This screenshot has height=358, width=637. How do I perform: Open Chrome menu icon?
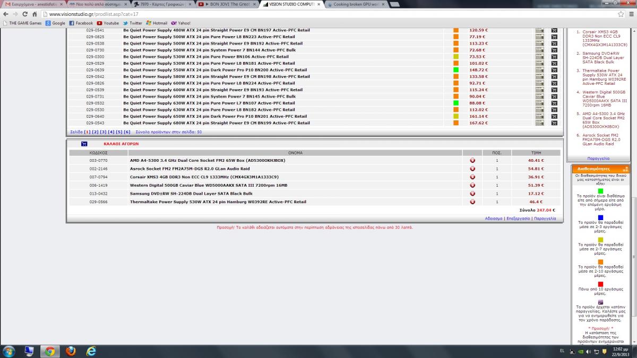pos(631,14)
